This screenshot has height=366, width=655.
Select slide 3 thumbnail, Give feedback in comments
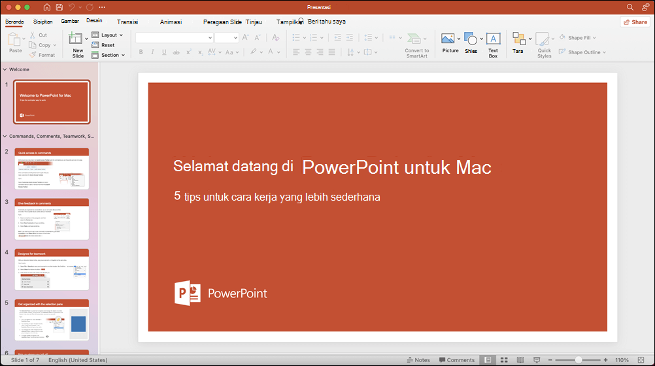(52, 219)
